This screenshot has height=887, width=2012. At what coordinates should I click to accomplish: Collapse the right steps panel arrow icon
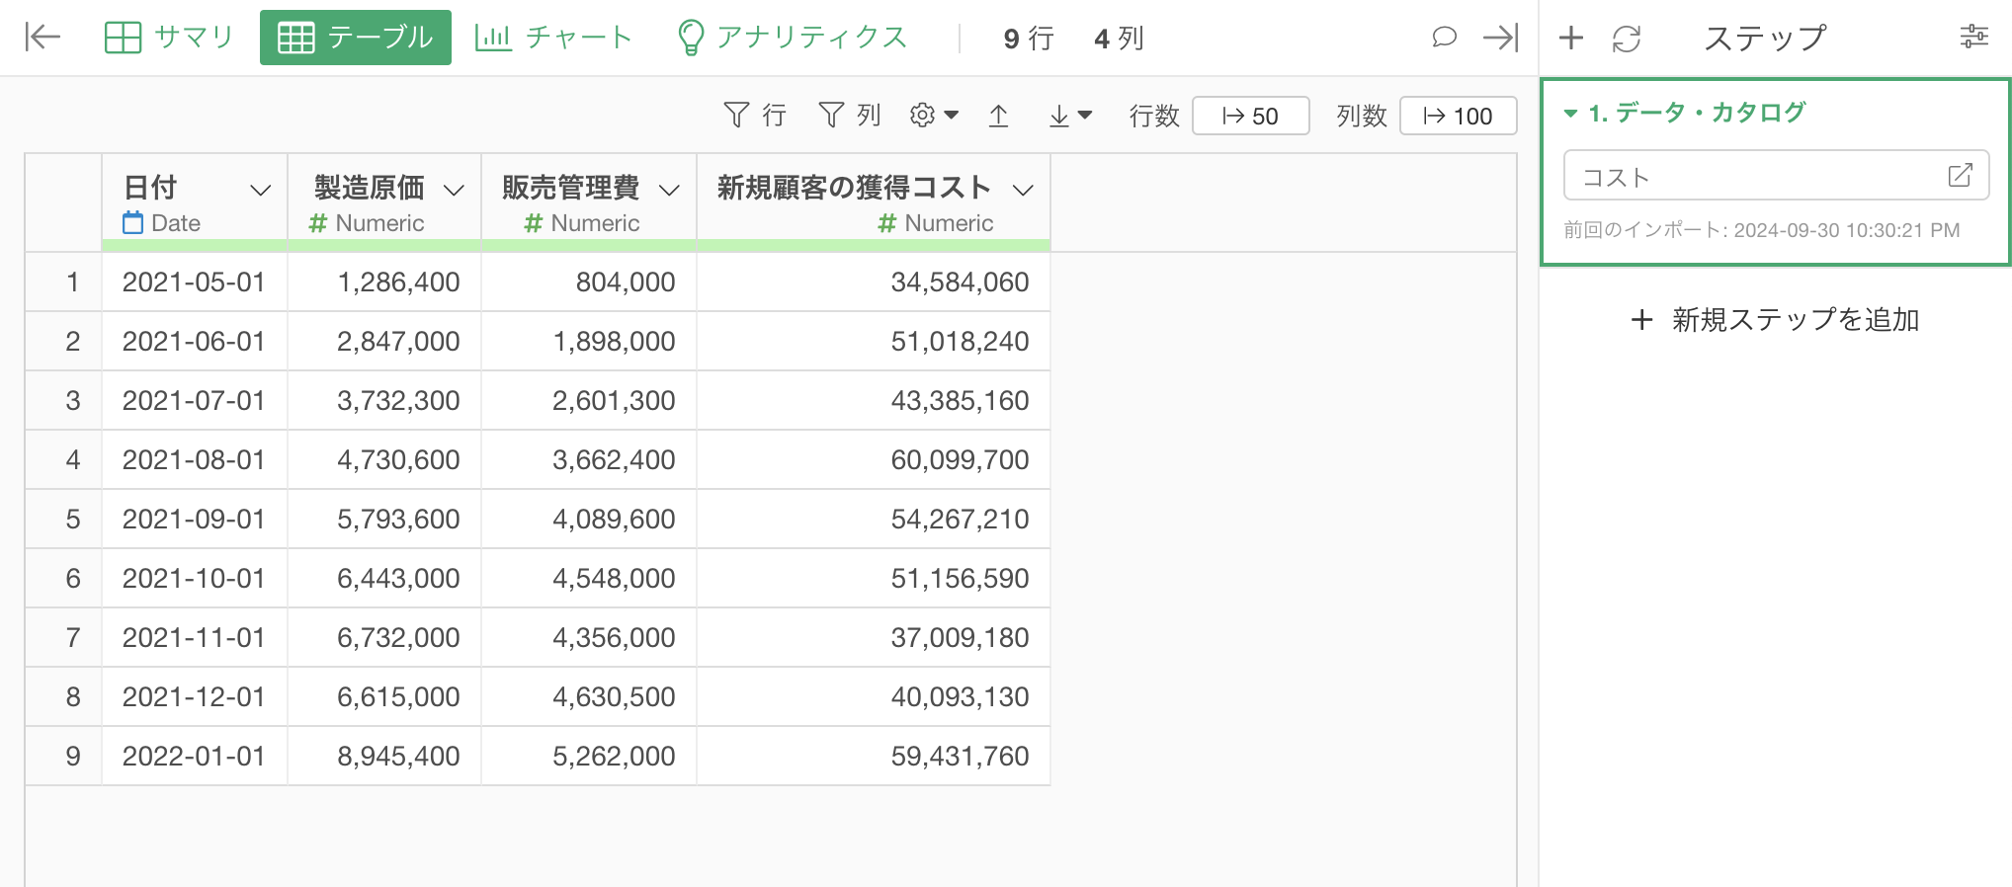coord(1500,38)
